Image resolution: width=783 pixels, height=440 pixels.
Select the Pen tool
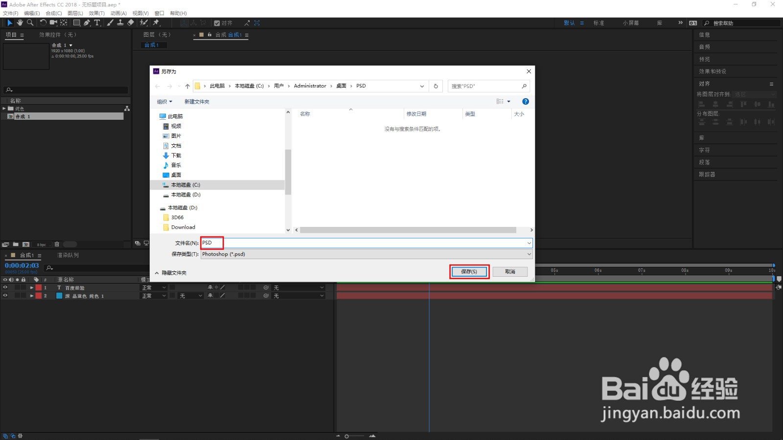(87, 22)
